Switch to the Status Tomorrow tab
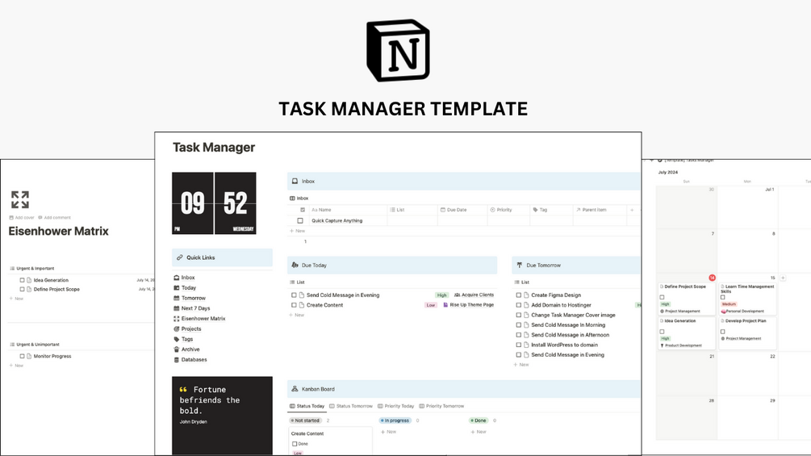Viewport: 811px width, 456px height. coord(351,406)
